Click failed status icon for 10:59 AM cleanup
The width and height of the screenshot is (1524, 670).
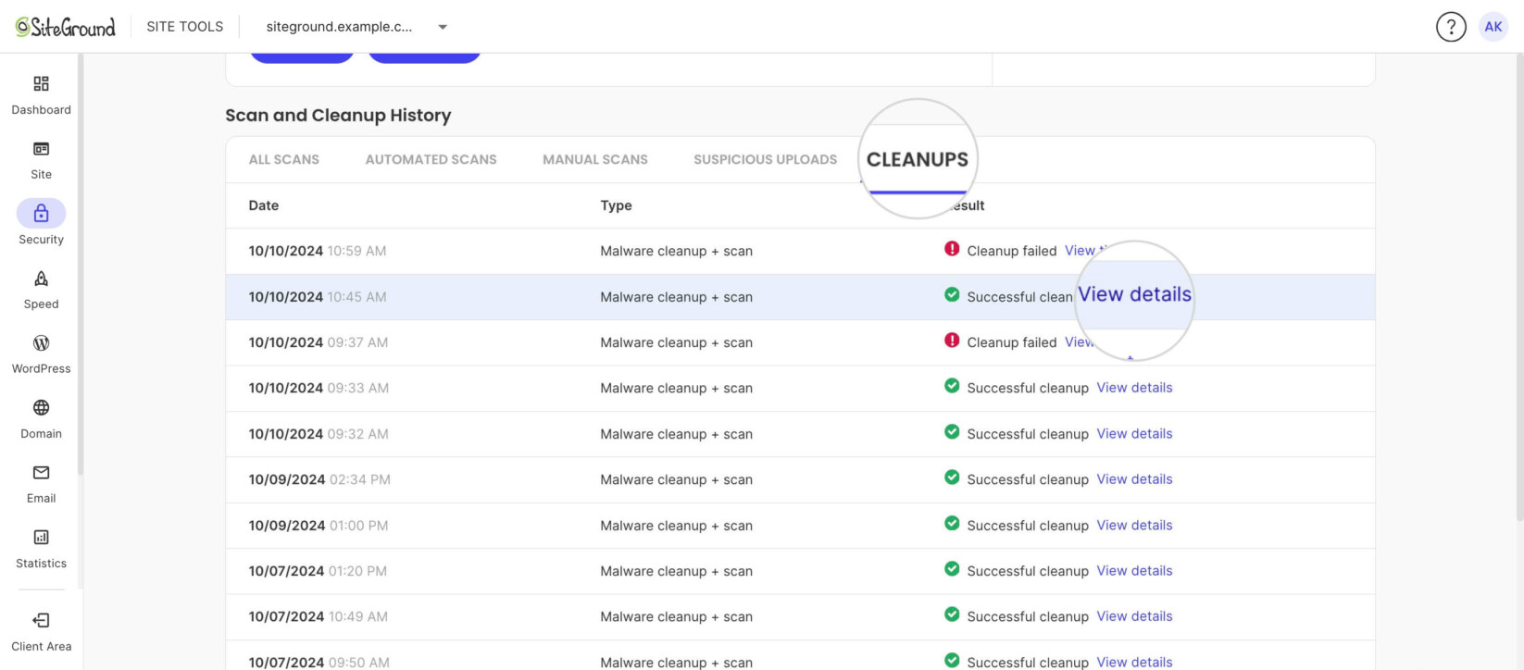coord(952,249)
